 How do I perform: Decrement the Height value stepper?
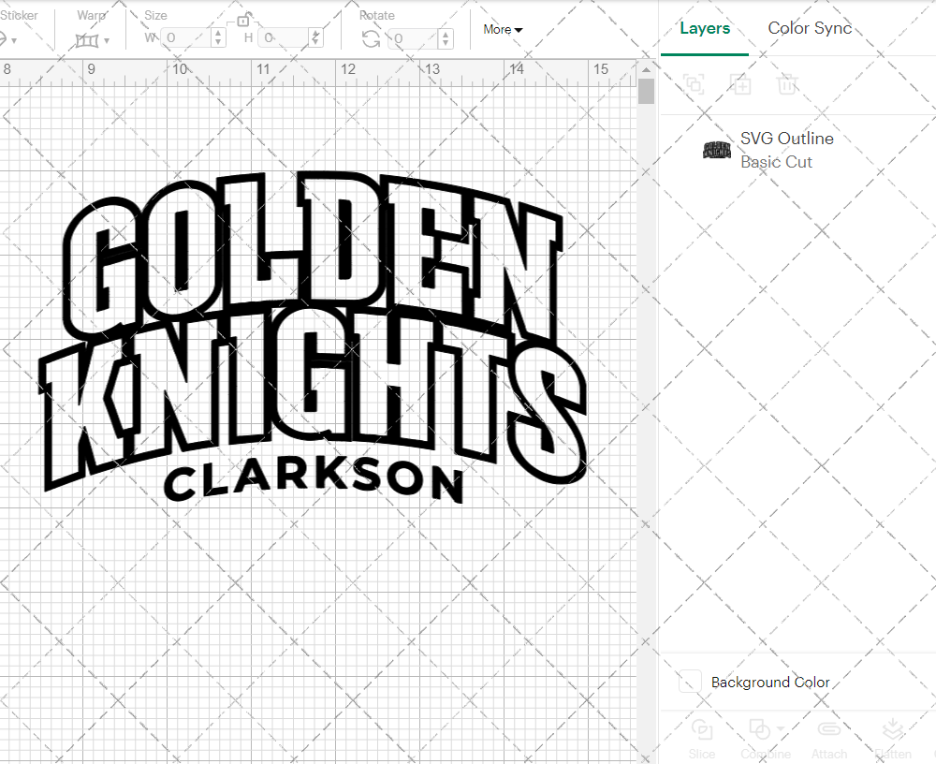[x=315, y=42]
